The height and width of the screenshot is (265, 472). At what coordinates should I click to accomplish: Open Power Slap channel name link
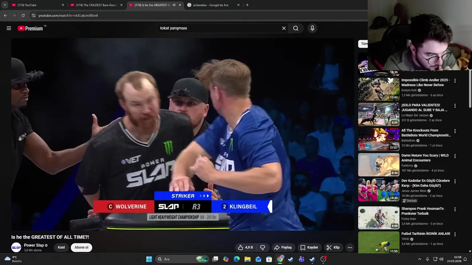point(34,245)
